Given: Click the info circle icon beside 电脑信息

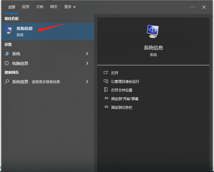Looking at the screenshot, I should [x=6, y=63].
